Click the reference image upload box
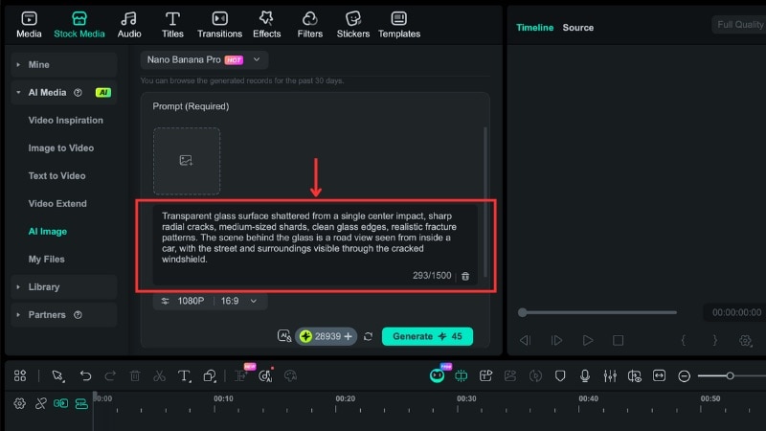This screenshot has height=431, width=766. 187,161
